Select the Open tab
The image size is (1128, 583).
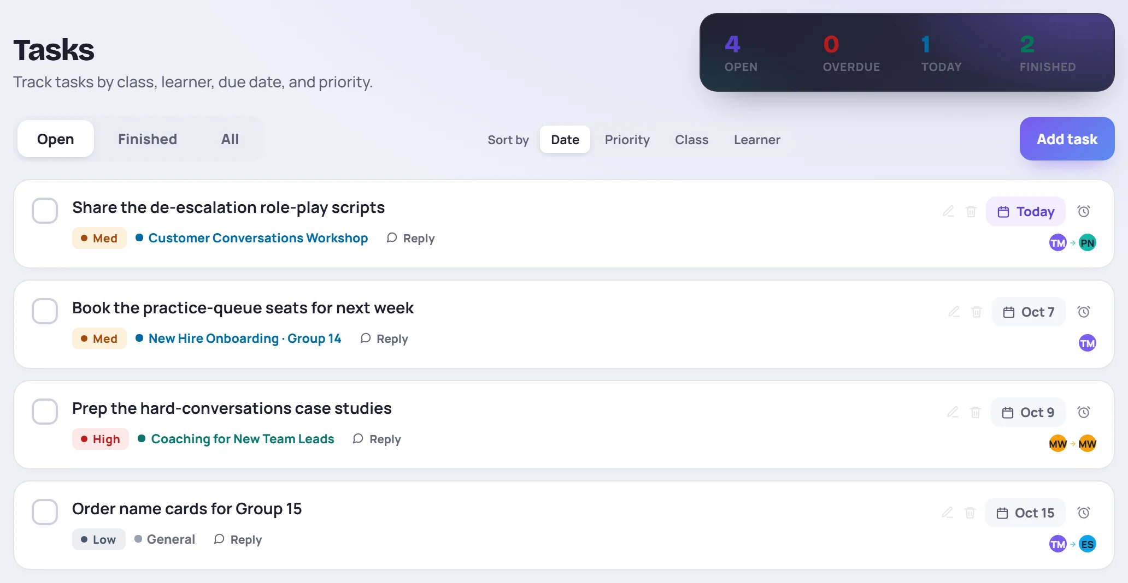click(x=56, y=139)
